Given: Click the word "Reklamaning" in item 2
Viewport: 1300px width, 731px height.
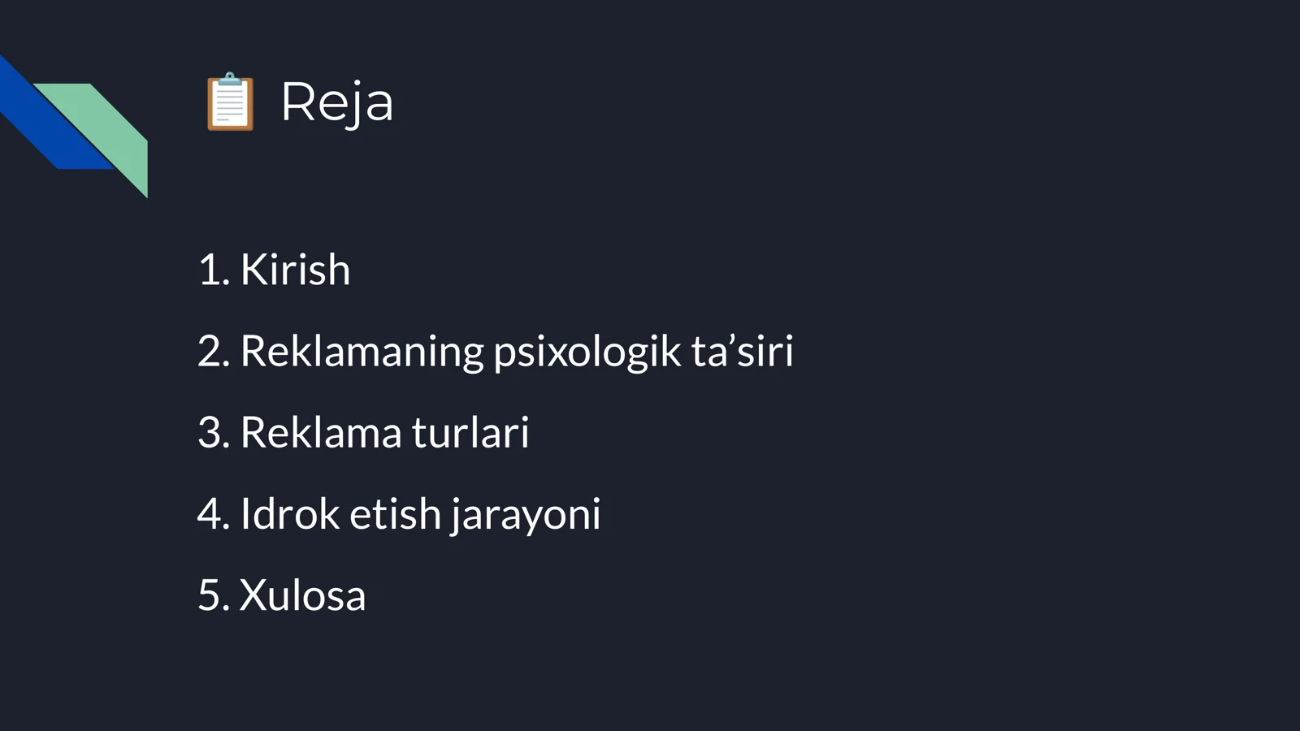Looking at the screenshot, I should coord(362,352).
